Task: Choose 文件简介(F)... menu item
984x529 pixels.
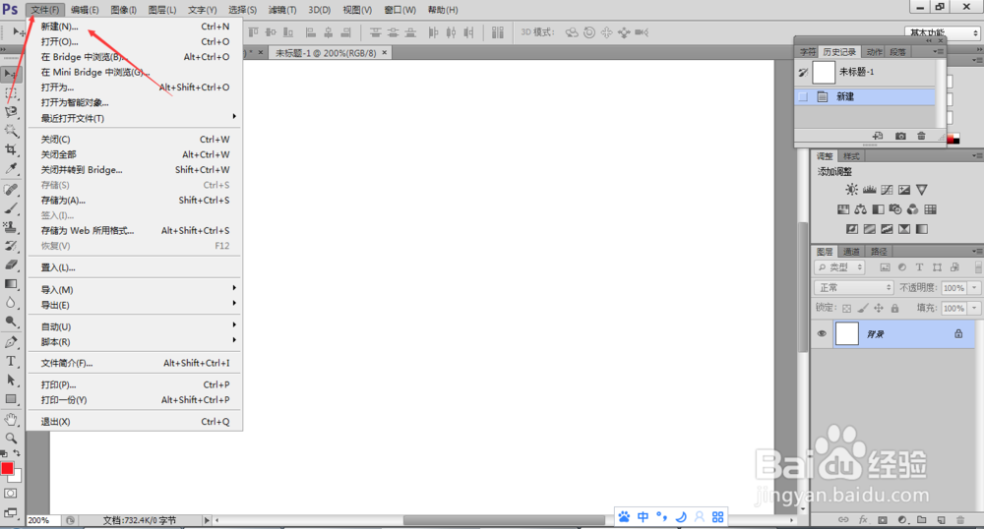Action: click(134, 363)
